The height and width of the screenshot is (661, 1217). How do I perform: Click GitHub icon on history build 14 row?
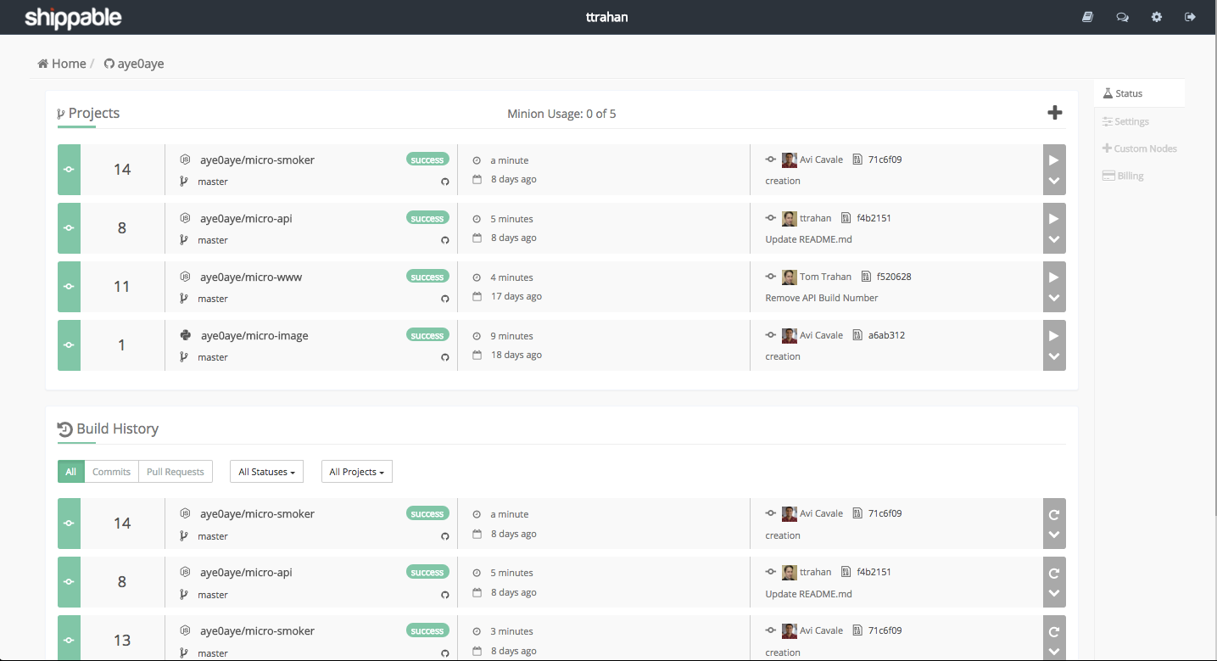444,536
